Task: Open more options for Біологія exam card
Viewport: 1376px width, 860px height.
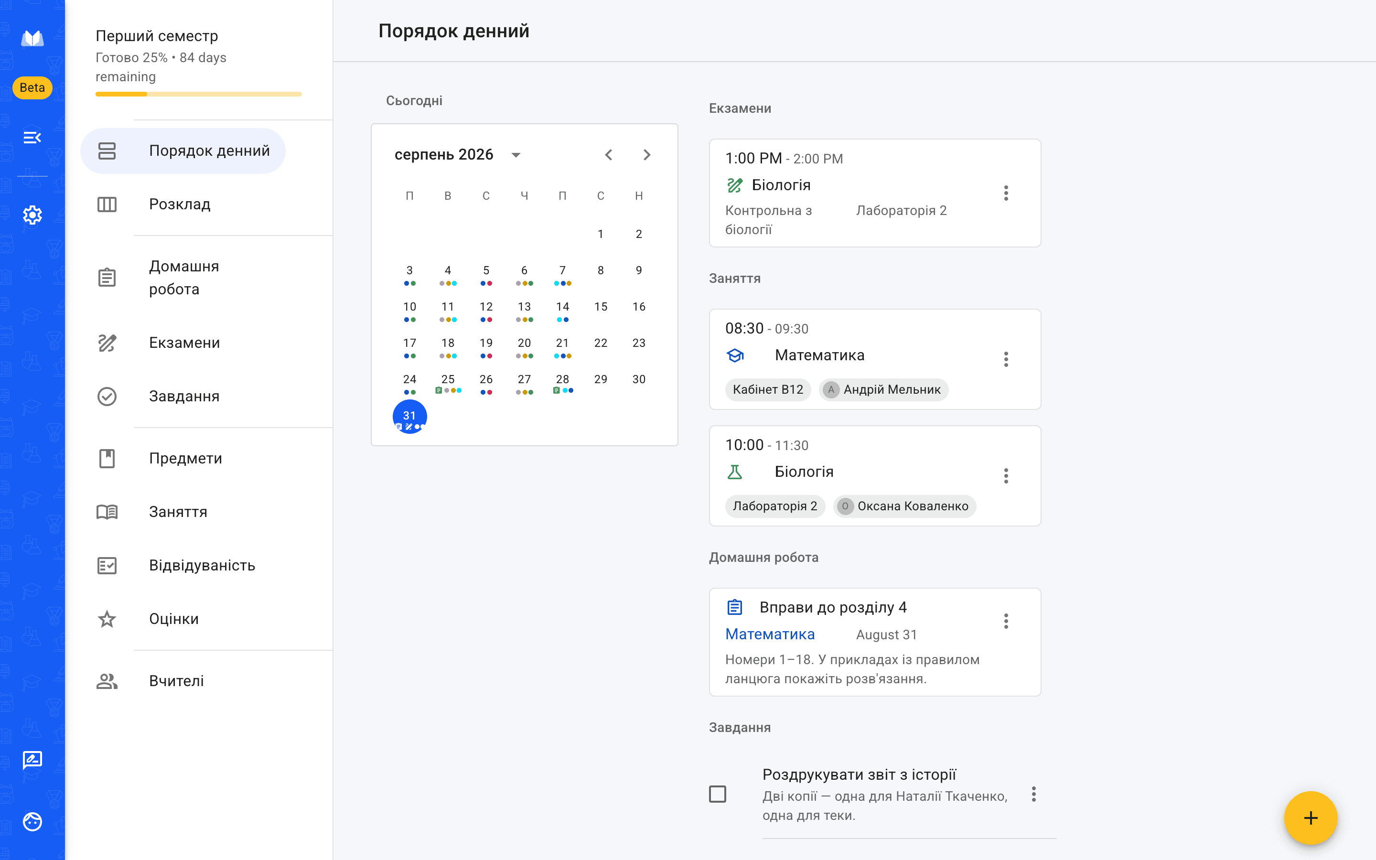Action: pyautogui.click(x=1006, y=193)
